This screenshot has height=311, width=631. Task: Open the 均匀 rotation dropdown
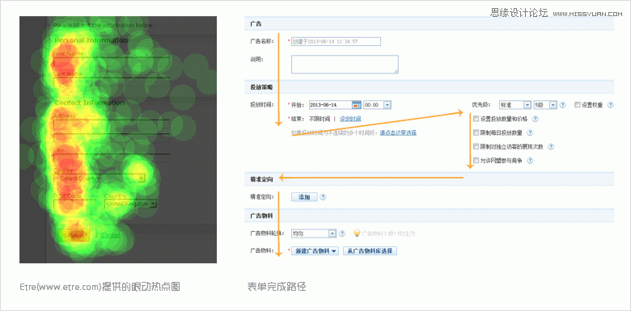313,233
